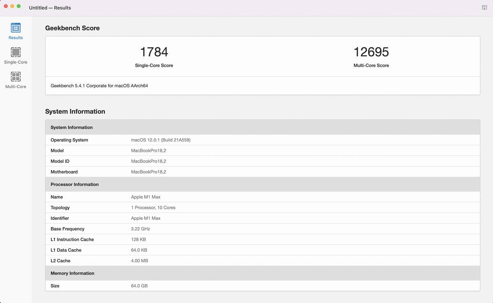
Task: Select the Single-Core Score label
Action: 154,65
